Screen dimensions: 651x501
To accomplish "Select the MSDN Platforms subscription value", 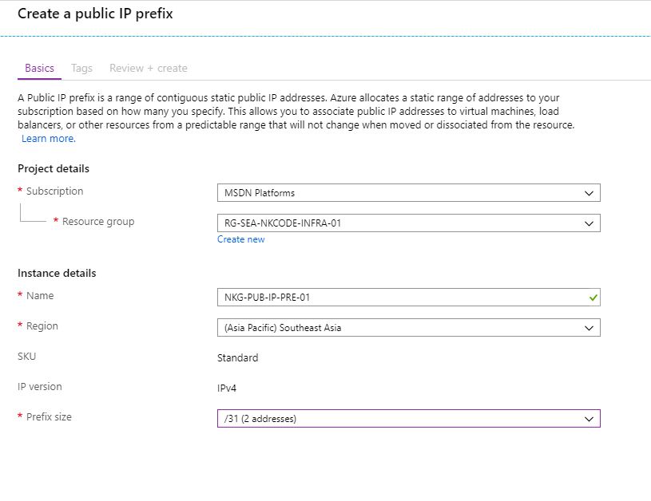I will [256, 192].
